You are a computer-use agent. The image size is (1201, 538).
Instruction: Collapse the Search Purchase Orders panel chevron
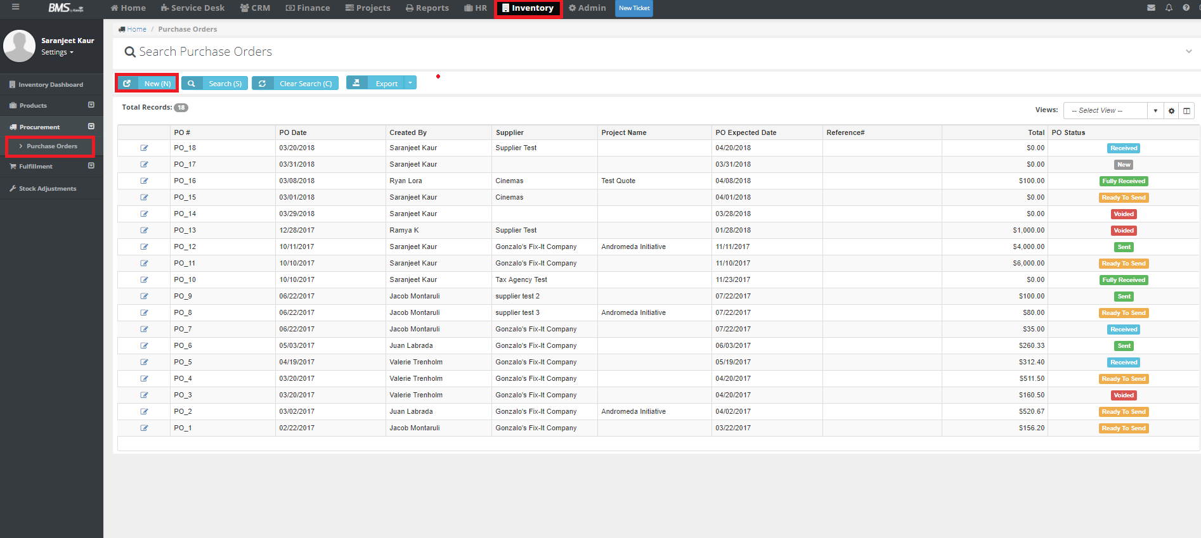[x=1189, y=51]
